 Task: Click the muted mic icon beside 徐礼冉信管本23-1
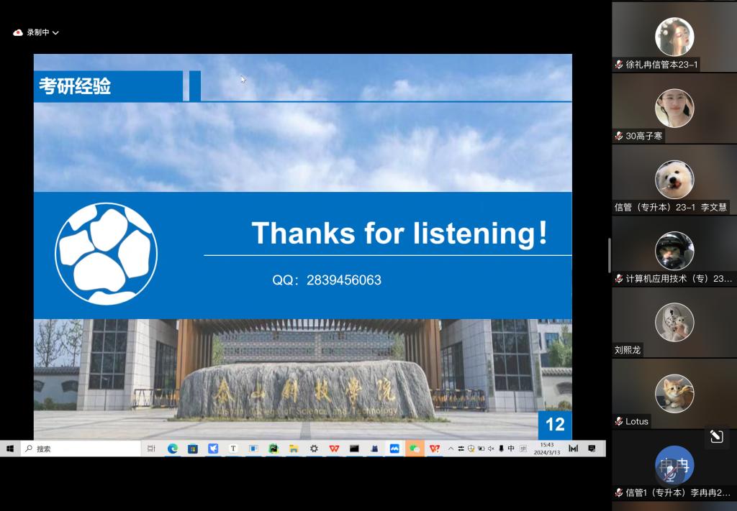pos(619,65)
